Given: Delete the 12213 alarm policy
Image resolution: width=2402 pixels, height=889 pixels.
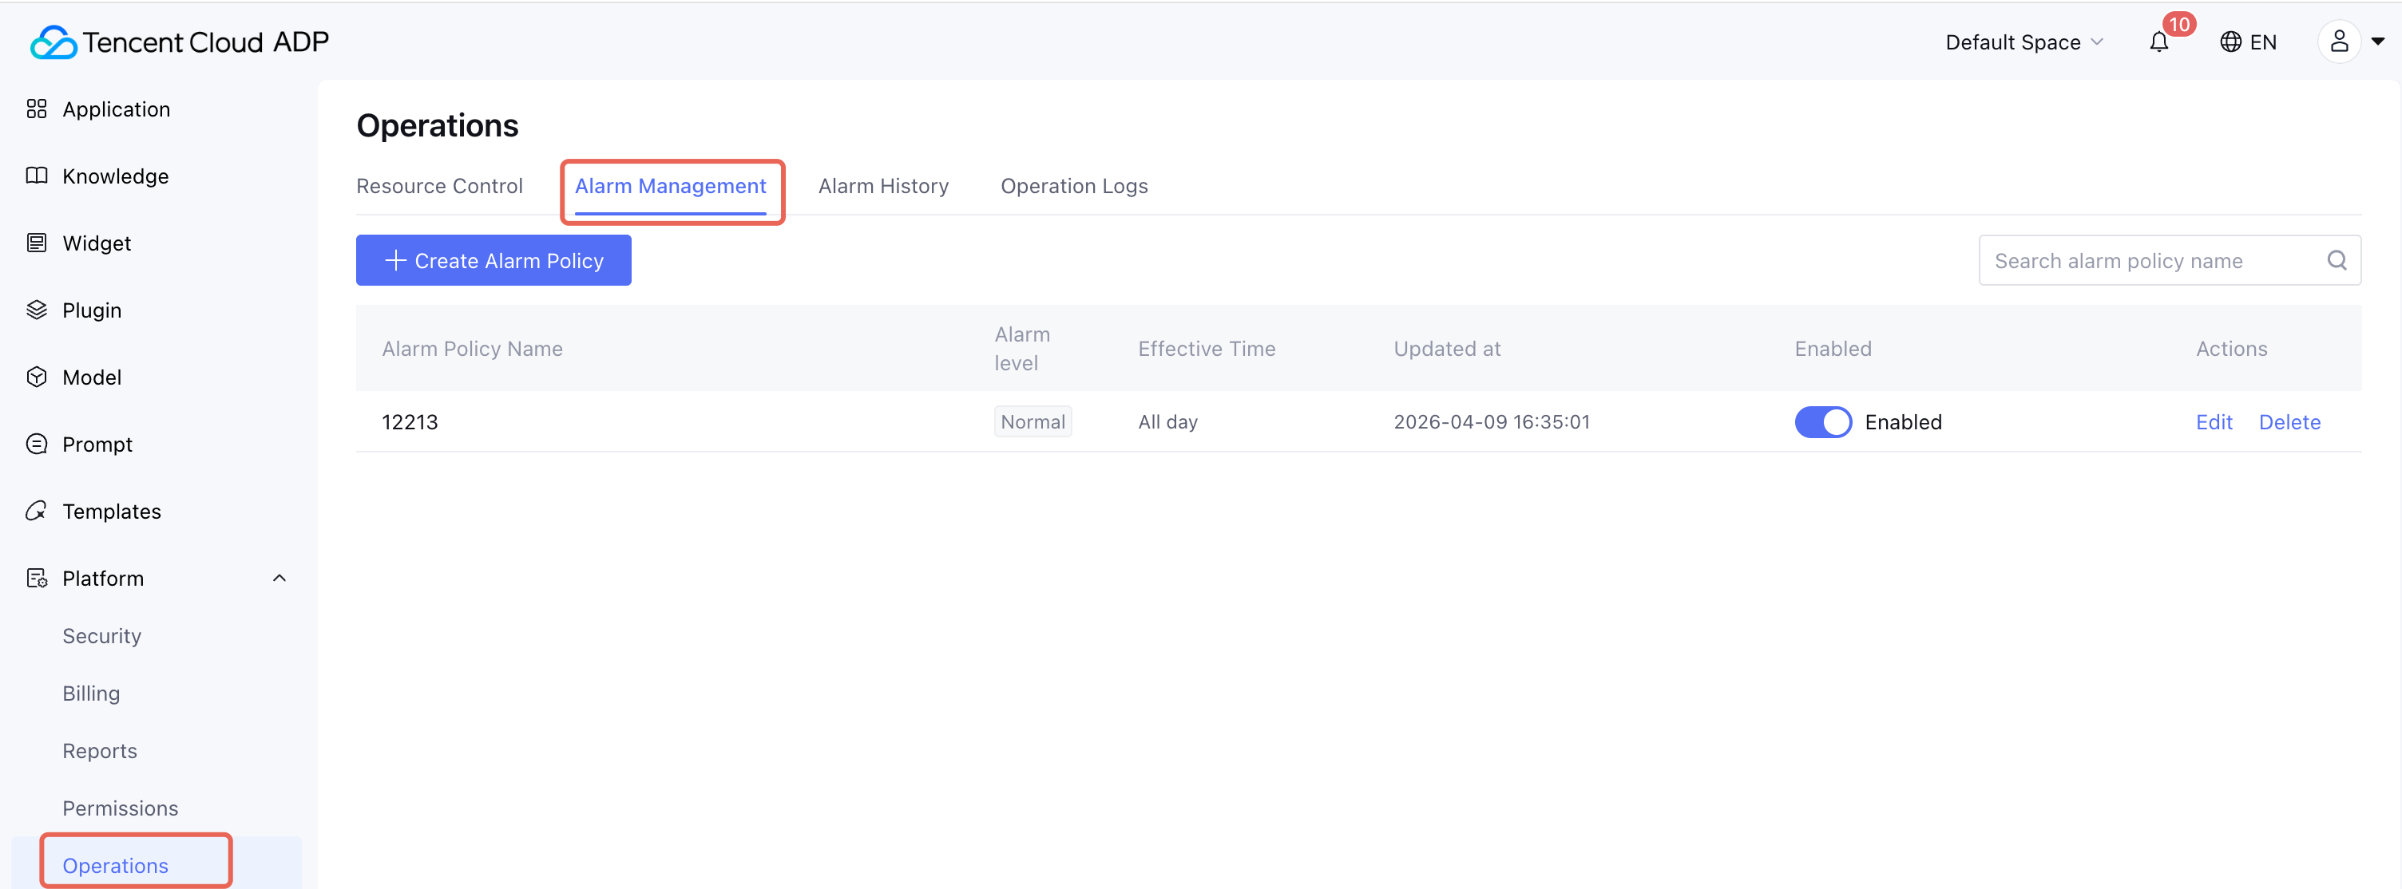Looking at the screenshot, I should click(x=2289, y=422).
